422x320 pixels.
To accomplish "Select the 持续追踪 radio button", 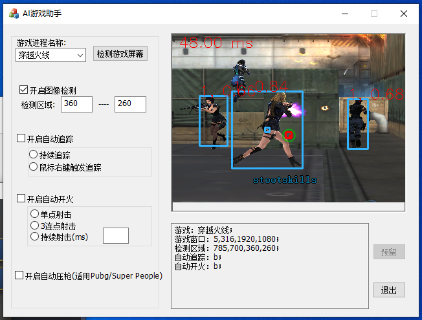I will pos(34,155).
